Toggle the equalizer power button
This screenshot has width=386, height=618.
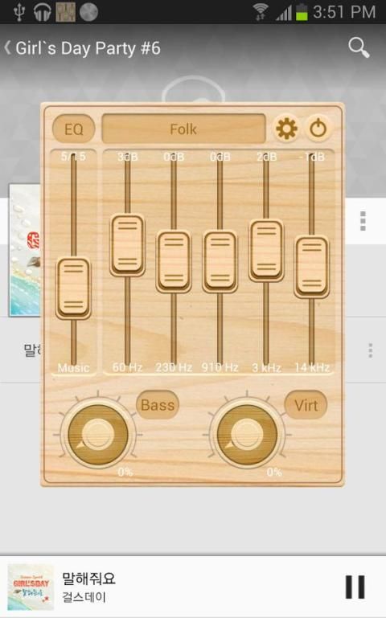point(318,129)
